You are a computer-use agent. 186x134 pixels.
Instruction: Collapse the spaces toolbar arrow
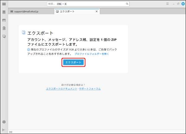coord(4,130)
